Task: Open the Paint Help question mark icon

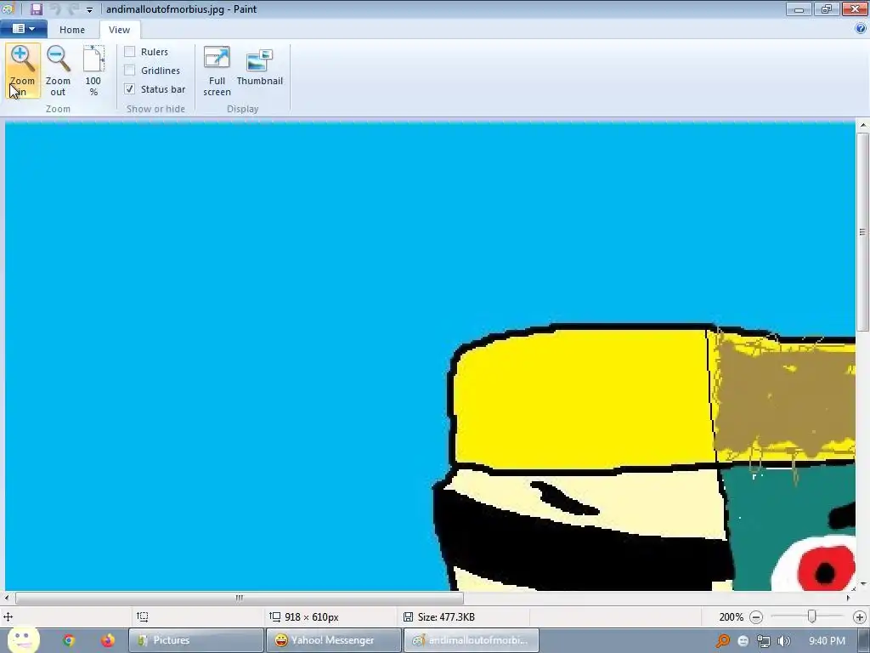Action: pyautogui.click(x=861, y=29)
